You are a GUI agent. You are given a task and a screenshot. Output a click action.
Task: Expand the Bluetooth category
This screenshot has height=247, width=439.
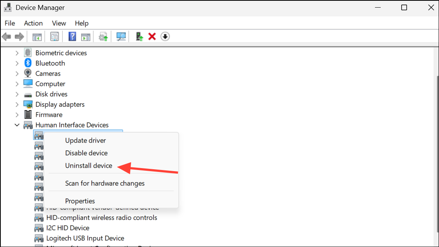[x=17, y=63]
